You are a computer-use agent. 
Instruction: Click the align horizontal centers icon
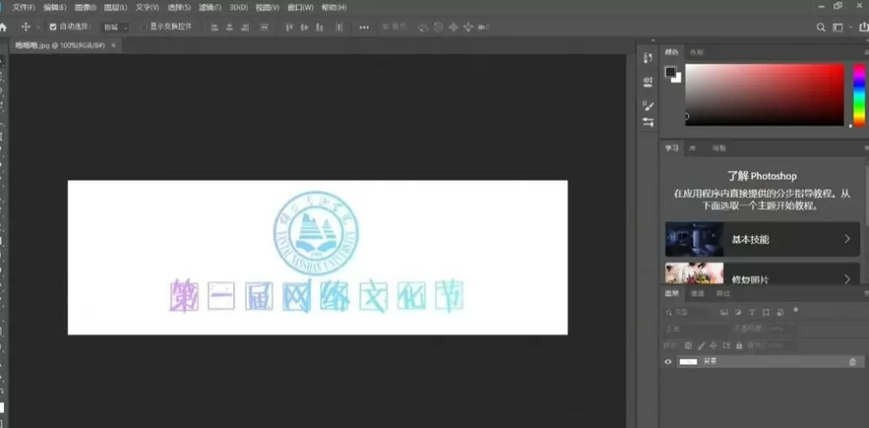229,27
